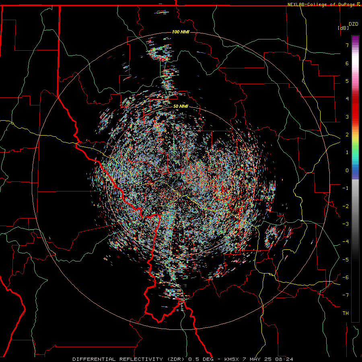
Task: Click the -1 value on color scale
Action: click(x=346, y=188)
